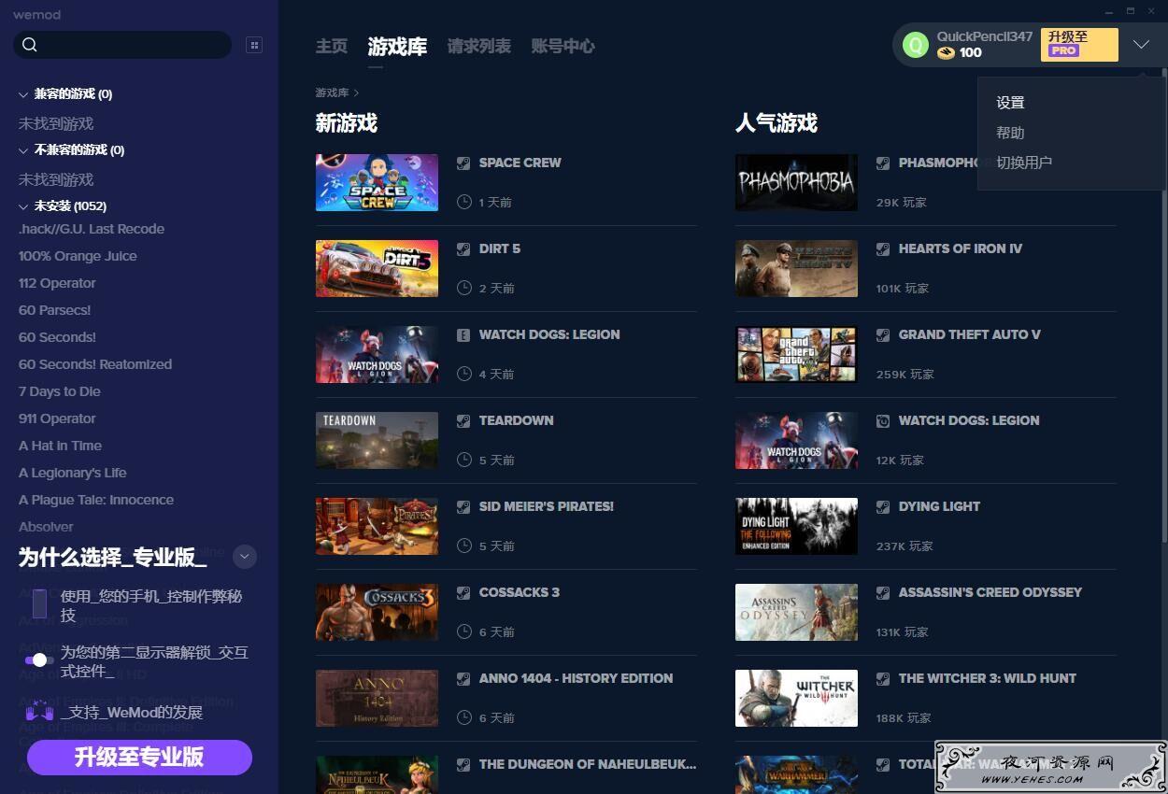This screenshot has height=794, width=1168.
Task: Close the account dropdown using the top-right chevron
Action: click(1141, 44)
